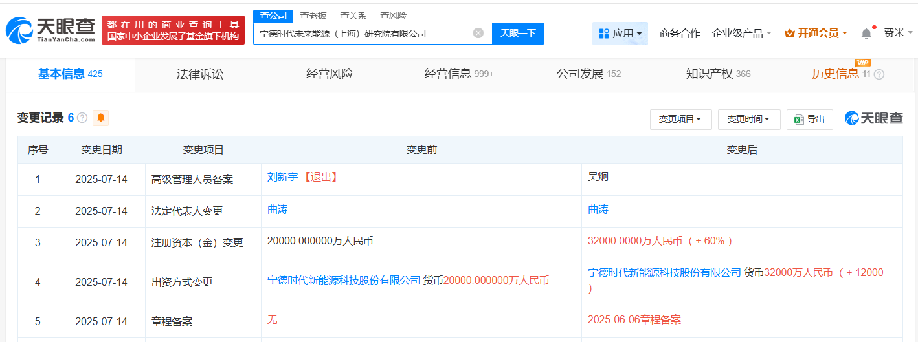
Task: Export records with the 导出 button
Action: click(810, 119)
